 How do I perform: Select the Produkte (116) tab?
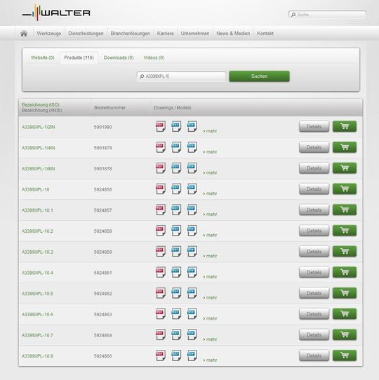(x=79, y=57)
